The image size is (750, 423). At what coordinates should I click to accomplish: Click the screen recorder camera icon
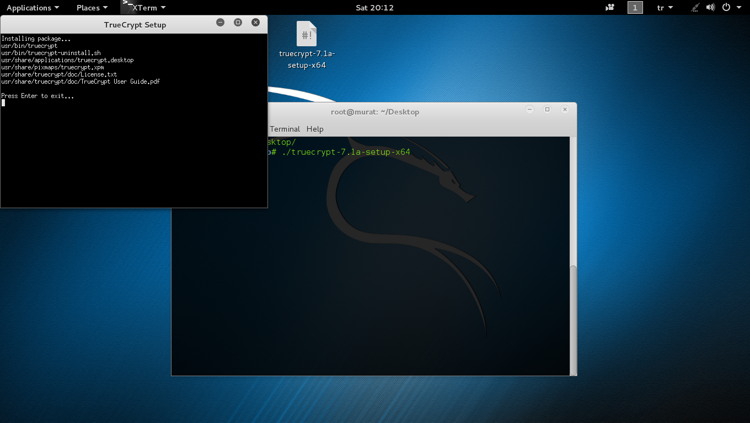tap(610, 8)
